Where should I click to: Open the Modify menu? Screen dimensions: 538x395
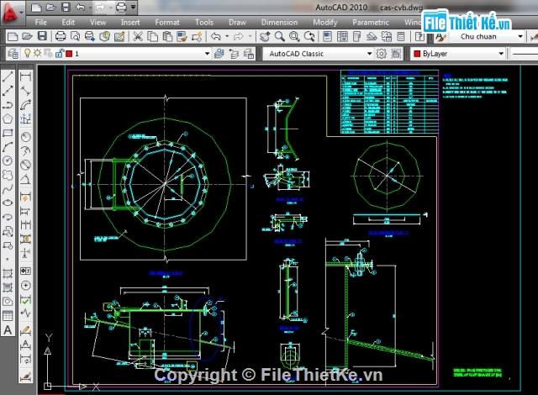click(x=325, y=23)
